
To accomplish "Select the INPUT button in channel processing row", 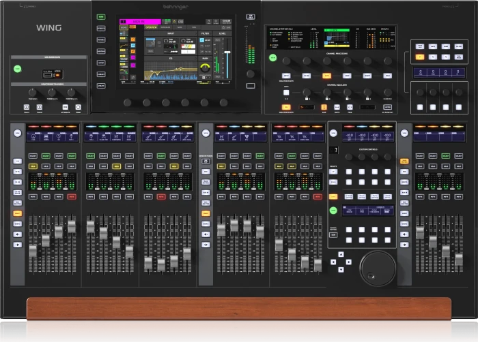I will 286,76.
